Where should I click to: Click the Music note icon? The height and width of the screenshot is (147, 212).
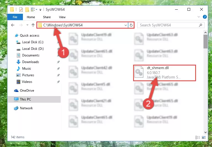click(18, 69)
